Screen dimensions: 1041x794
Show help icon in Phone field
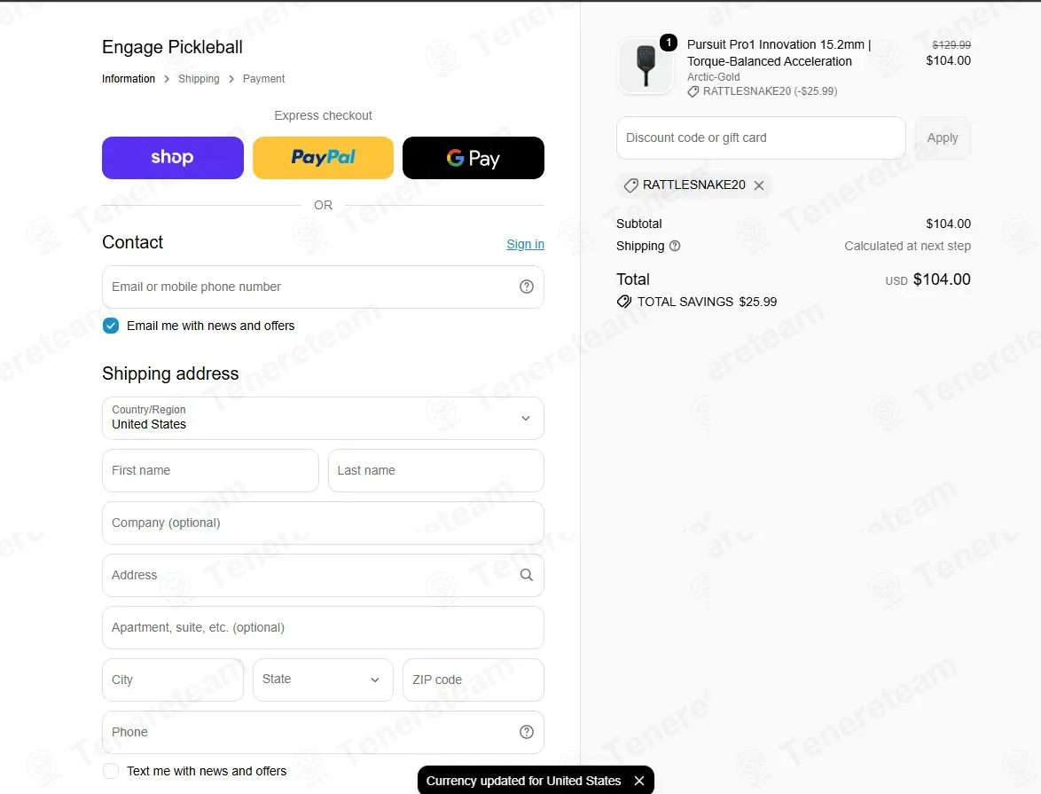(x=527, y=732)
